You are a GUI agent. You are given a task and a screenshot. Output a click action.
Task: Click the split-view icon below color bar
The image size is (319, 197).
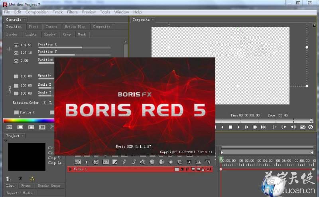click(42, 127)
